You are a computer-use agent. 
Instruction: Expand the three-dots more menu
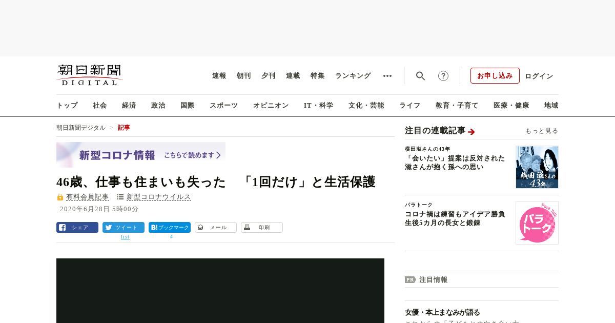[387, 76]
